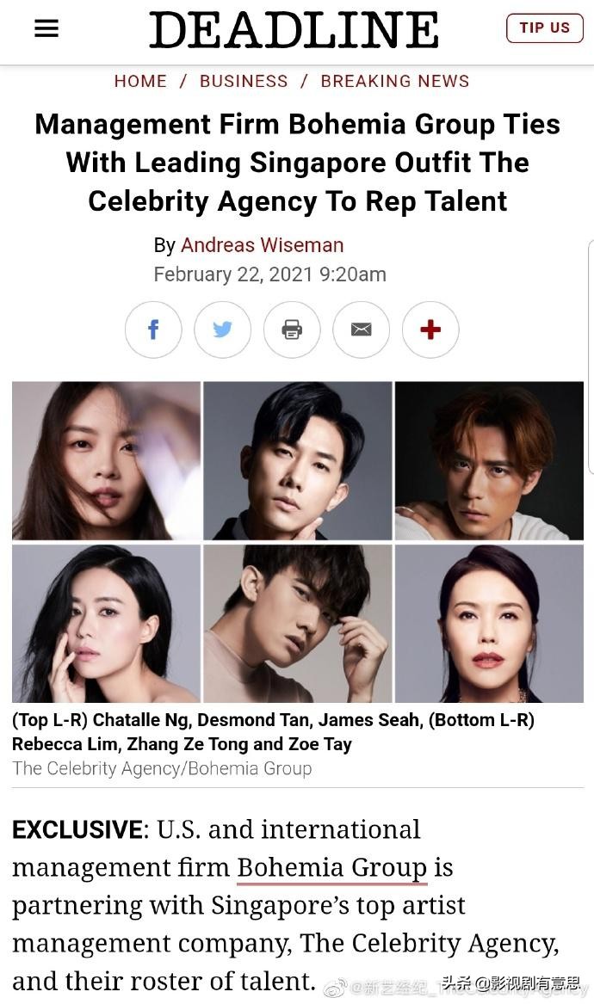Open author Andreas Wiseman's page
Image resolution: width=594 pixels, height=1004 pixels.
coord(262,245)
